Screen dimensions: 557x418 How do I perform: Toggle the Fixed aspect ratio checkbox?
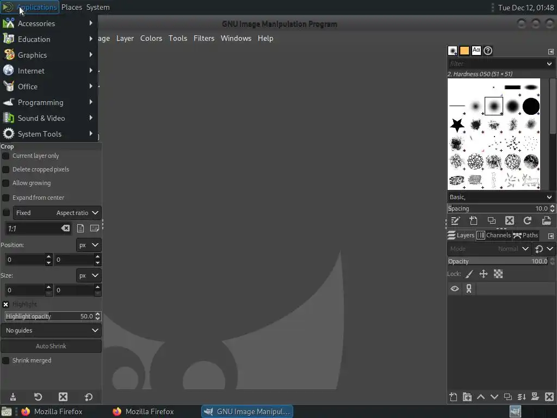click(6, 213)
